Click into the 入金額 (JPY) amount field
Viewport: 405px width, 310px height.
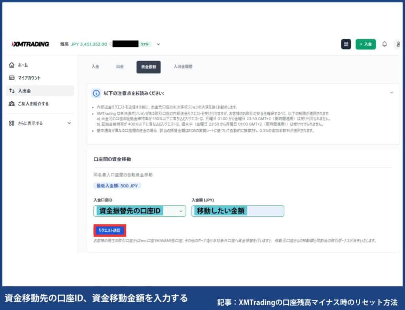pos(238,211)
